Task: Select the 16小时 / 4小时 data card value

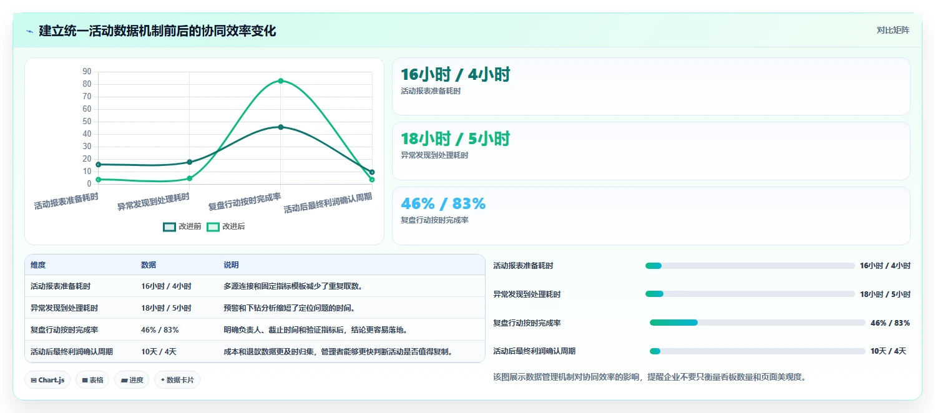Action: pyautogui.click(x=455, y=75)
